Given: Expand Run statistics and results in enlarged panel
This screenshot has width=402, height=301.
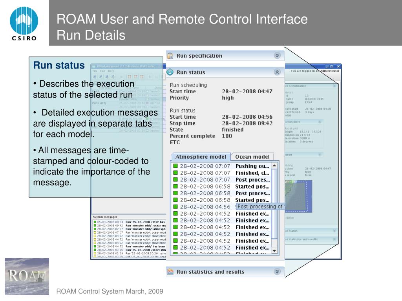Looking at the screenshot, I should pyautogui.click(x=277, y=272).
